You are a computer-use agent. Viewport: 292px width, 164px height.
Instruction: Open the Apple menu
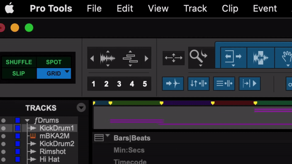[9, 8]
